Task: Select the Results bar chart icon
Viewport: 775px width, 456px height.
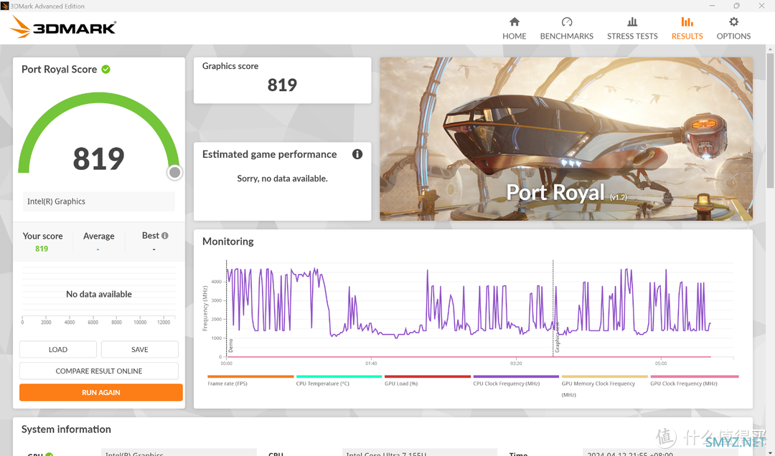Action: pos(687,22)
